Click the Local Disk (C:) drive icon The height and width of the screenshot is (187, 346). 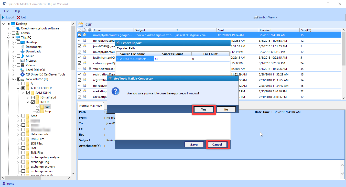point(23,70)
